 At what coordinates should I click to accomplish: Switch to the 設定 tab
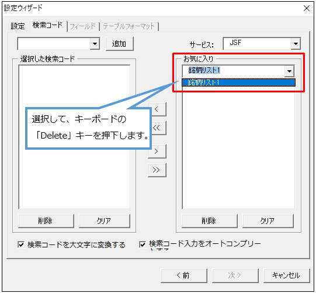click(x=18, y=26)
